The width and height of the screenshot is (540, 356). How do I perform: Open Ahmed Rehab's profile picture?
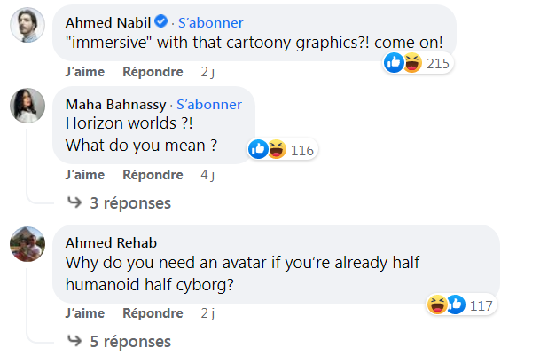coord(27,244)
